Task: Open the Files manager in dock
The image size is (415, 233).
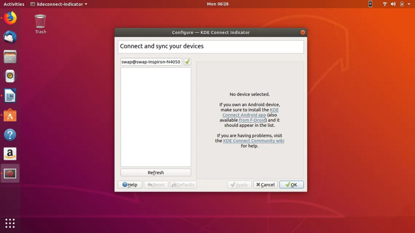Action: tap(10, 57)
